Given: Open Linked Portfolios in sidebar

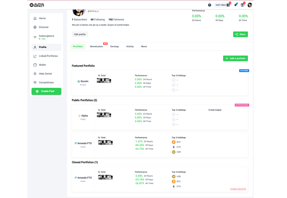Looking at the screenshot, I should pyautogui.click(x=46, y=56).
